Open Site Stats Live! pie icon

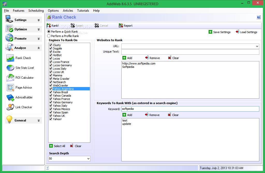tap(10, 68)
